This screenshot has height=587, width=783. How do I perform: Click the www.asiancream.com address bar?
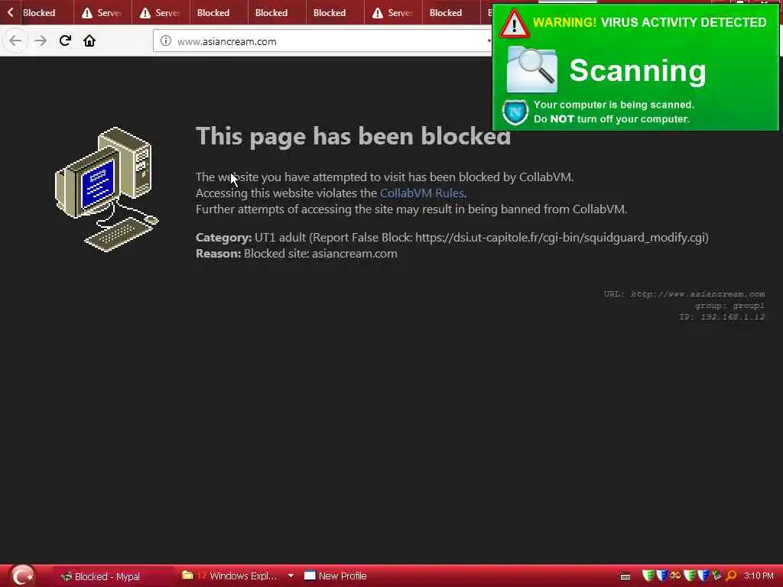322,41
